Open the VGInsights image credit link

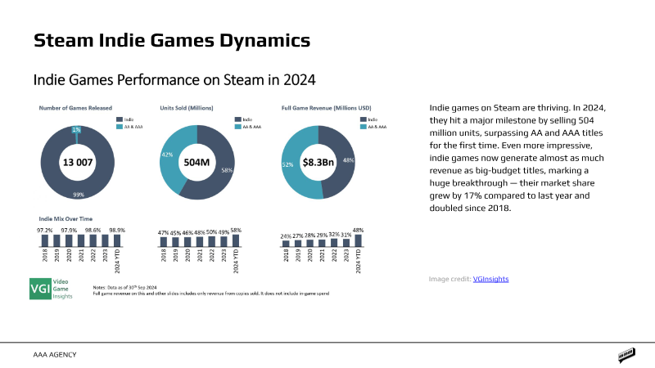click(x=490, y=279)
